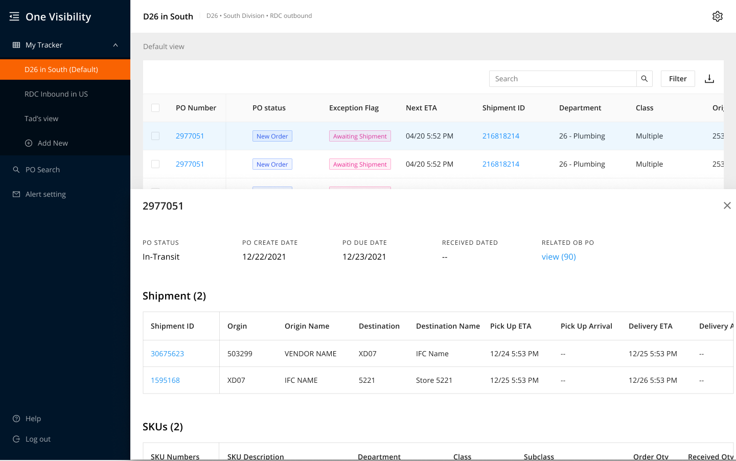Click the Add New plus icon
Screen dimensions: 736x461
point(29,143)
